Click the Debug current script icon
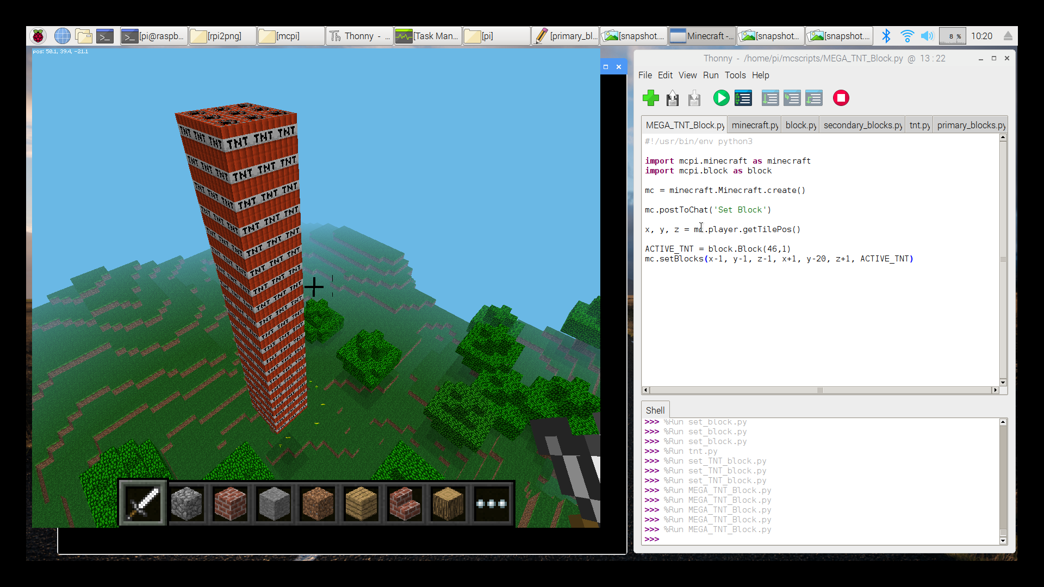 tap(743, 98)
